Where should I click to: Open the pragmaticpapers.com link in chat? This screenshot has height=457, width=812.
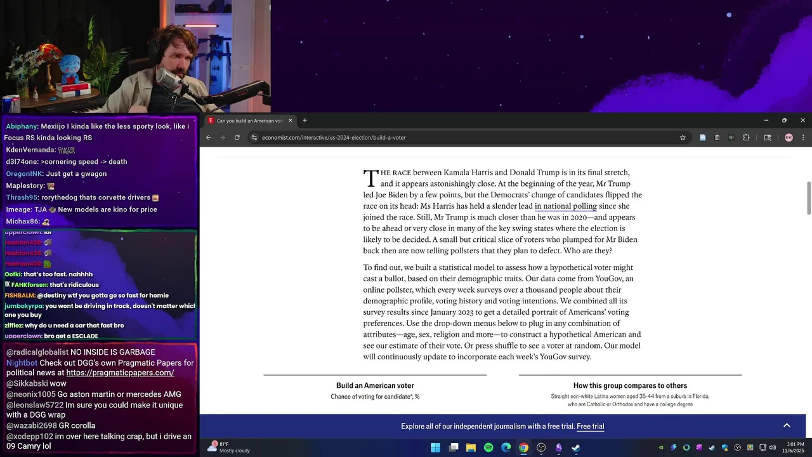coord(120,373)
